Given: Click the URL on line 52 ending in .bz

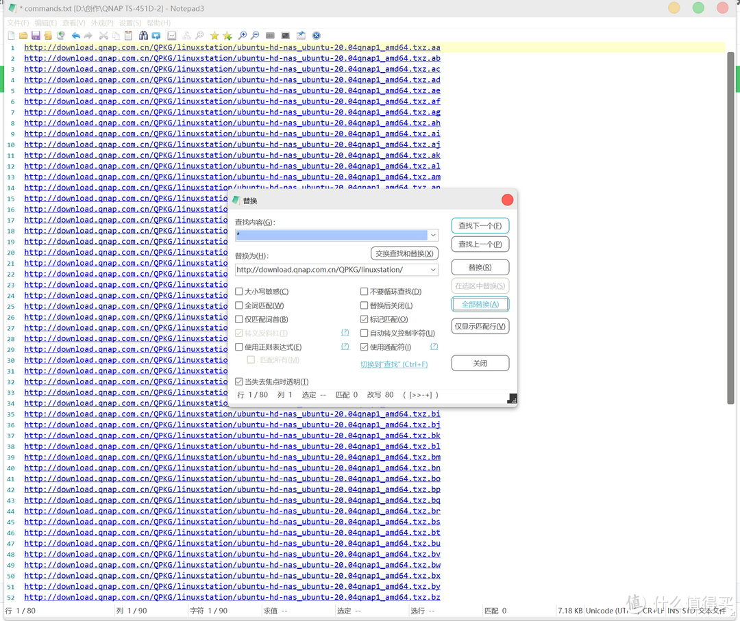Looking at the screenshot, I should click(x=232, y=597).
